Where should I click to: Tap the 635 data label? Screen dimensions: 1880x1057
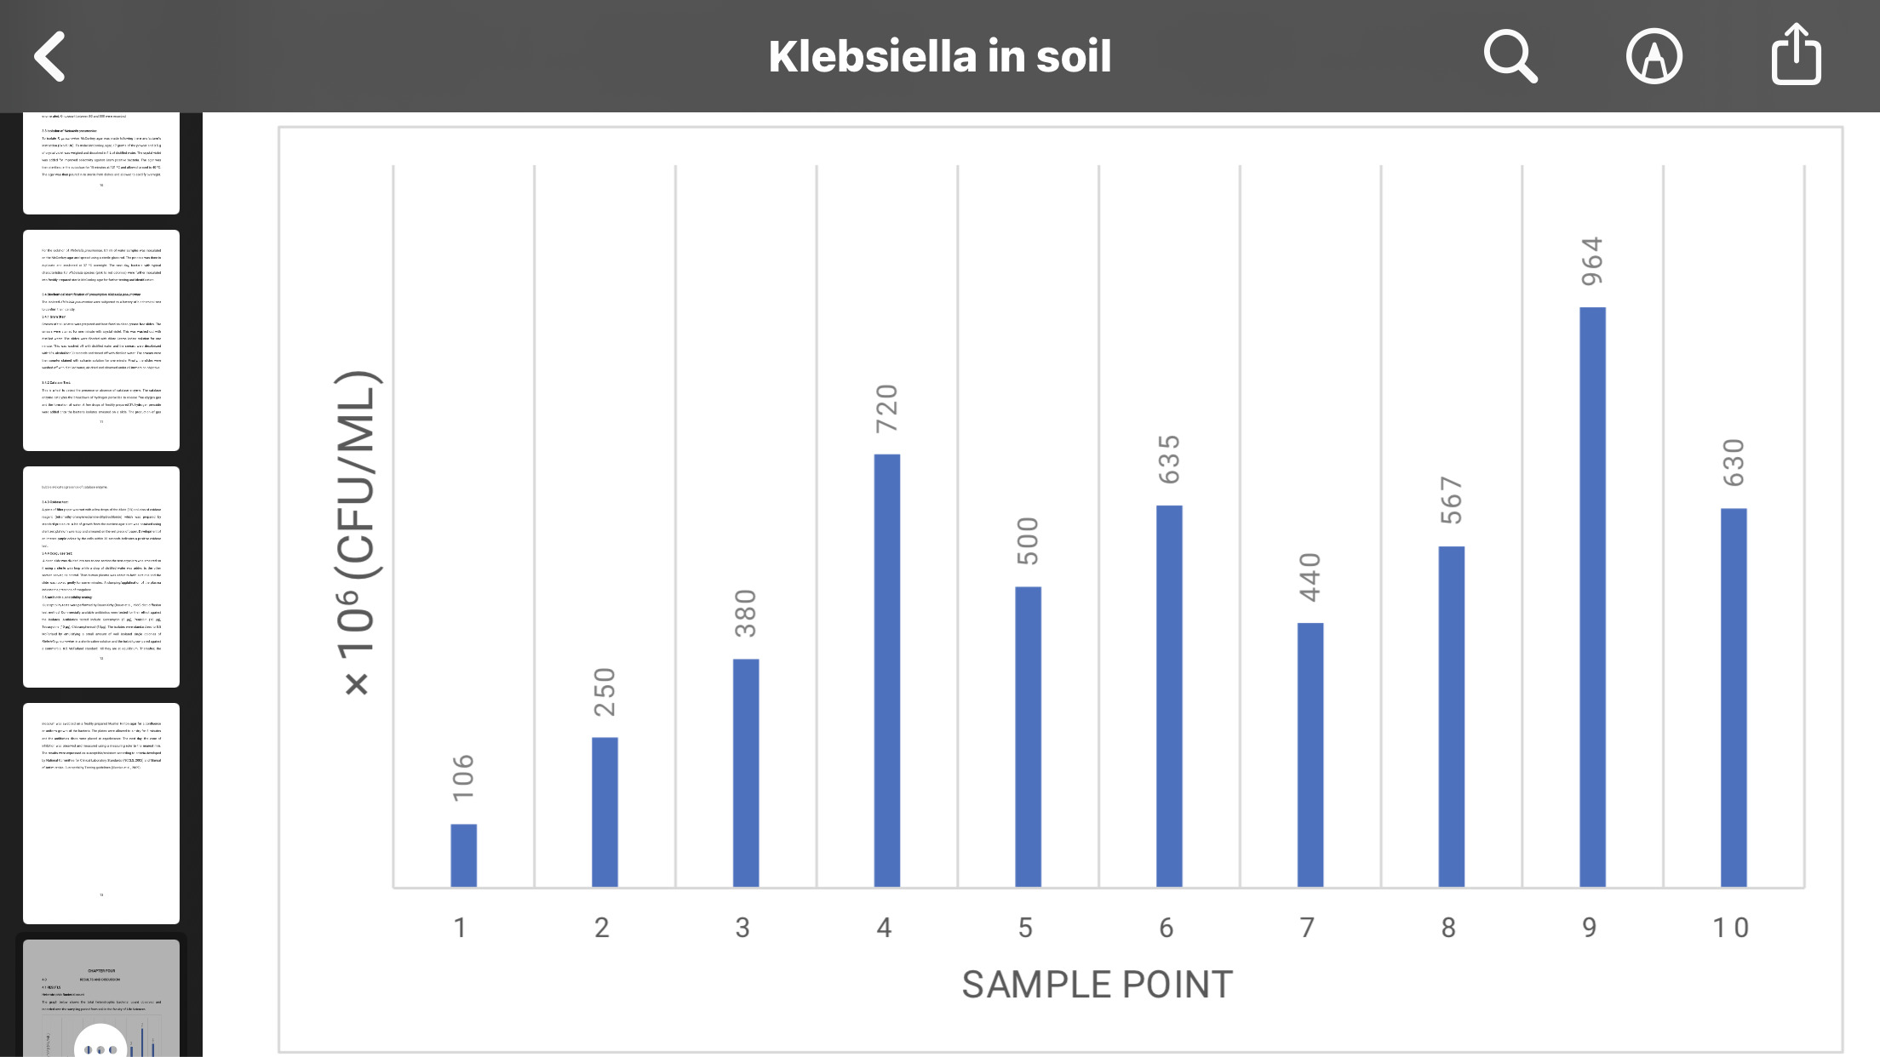pos(1170,459)
